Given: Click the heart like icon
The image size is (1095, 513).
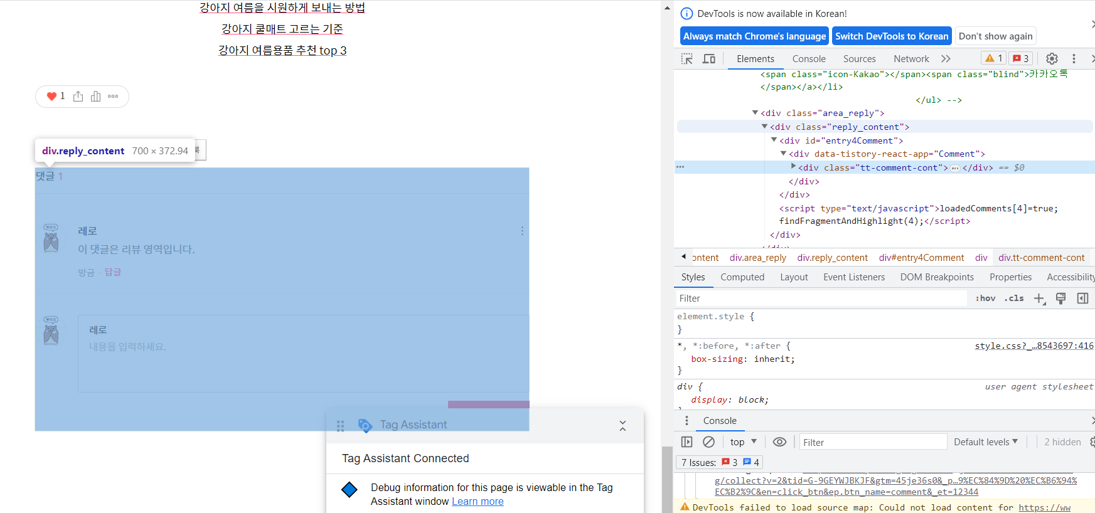Looking at the screenshot, I should point(51,97).
